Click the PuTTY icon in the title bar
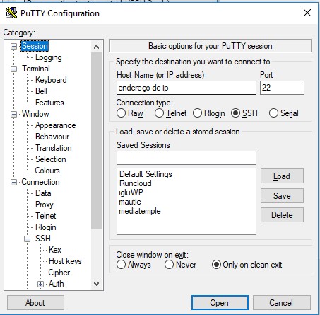The height and width of the screenshot is (315, 320). click(x=11, y=13)
